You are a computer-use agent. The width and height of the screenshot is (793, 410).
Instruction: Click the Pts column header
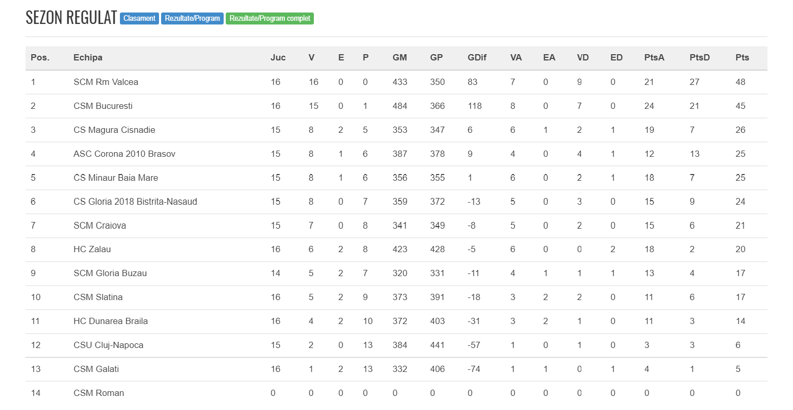(742, 57)
